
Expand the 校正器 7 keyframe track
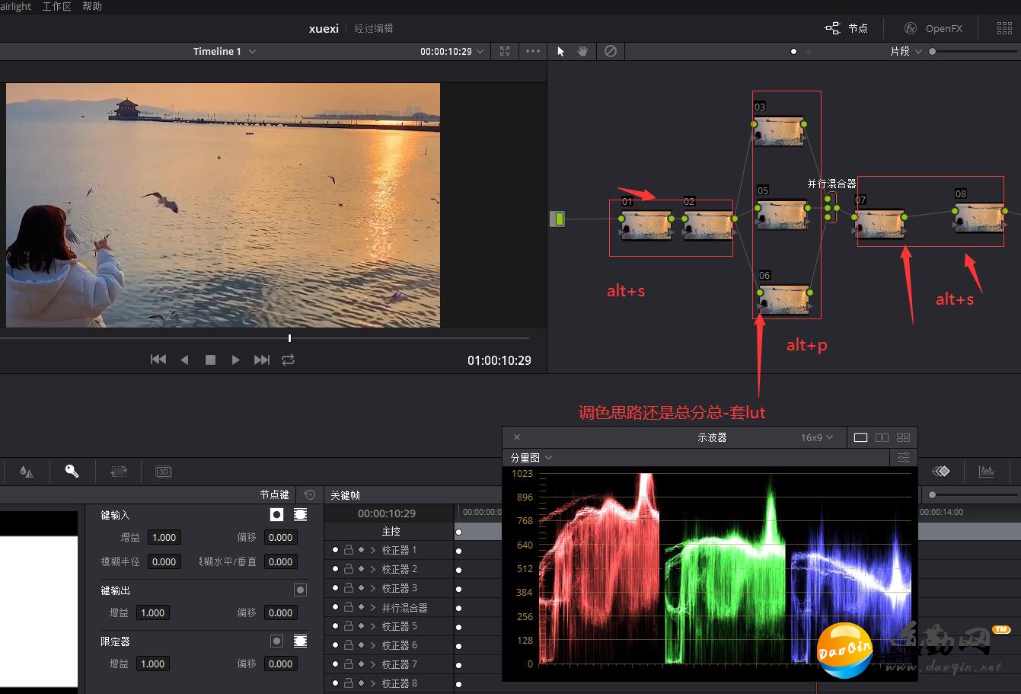tap(373, 664)
